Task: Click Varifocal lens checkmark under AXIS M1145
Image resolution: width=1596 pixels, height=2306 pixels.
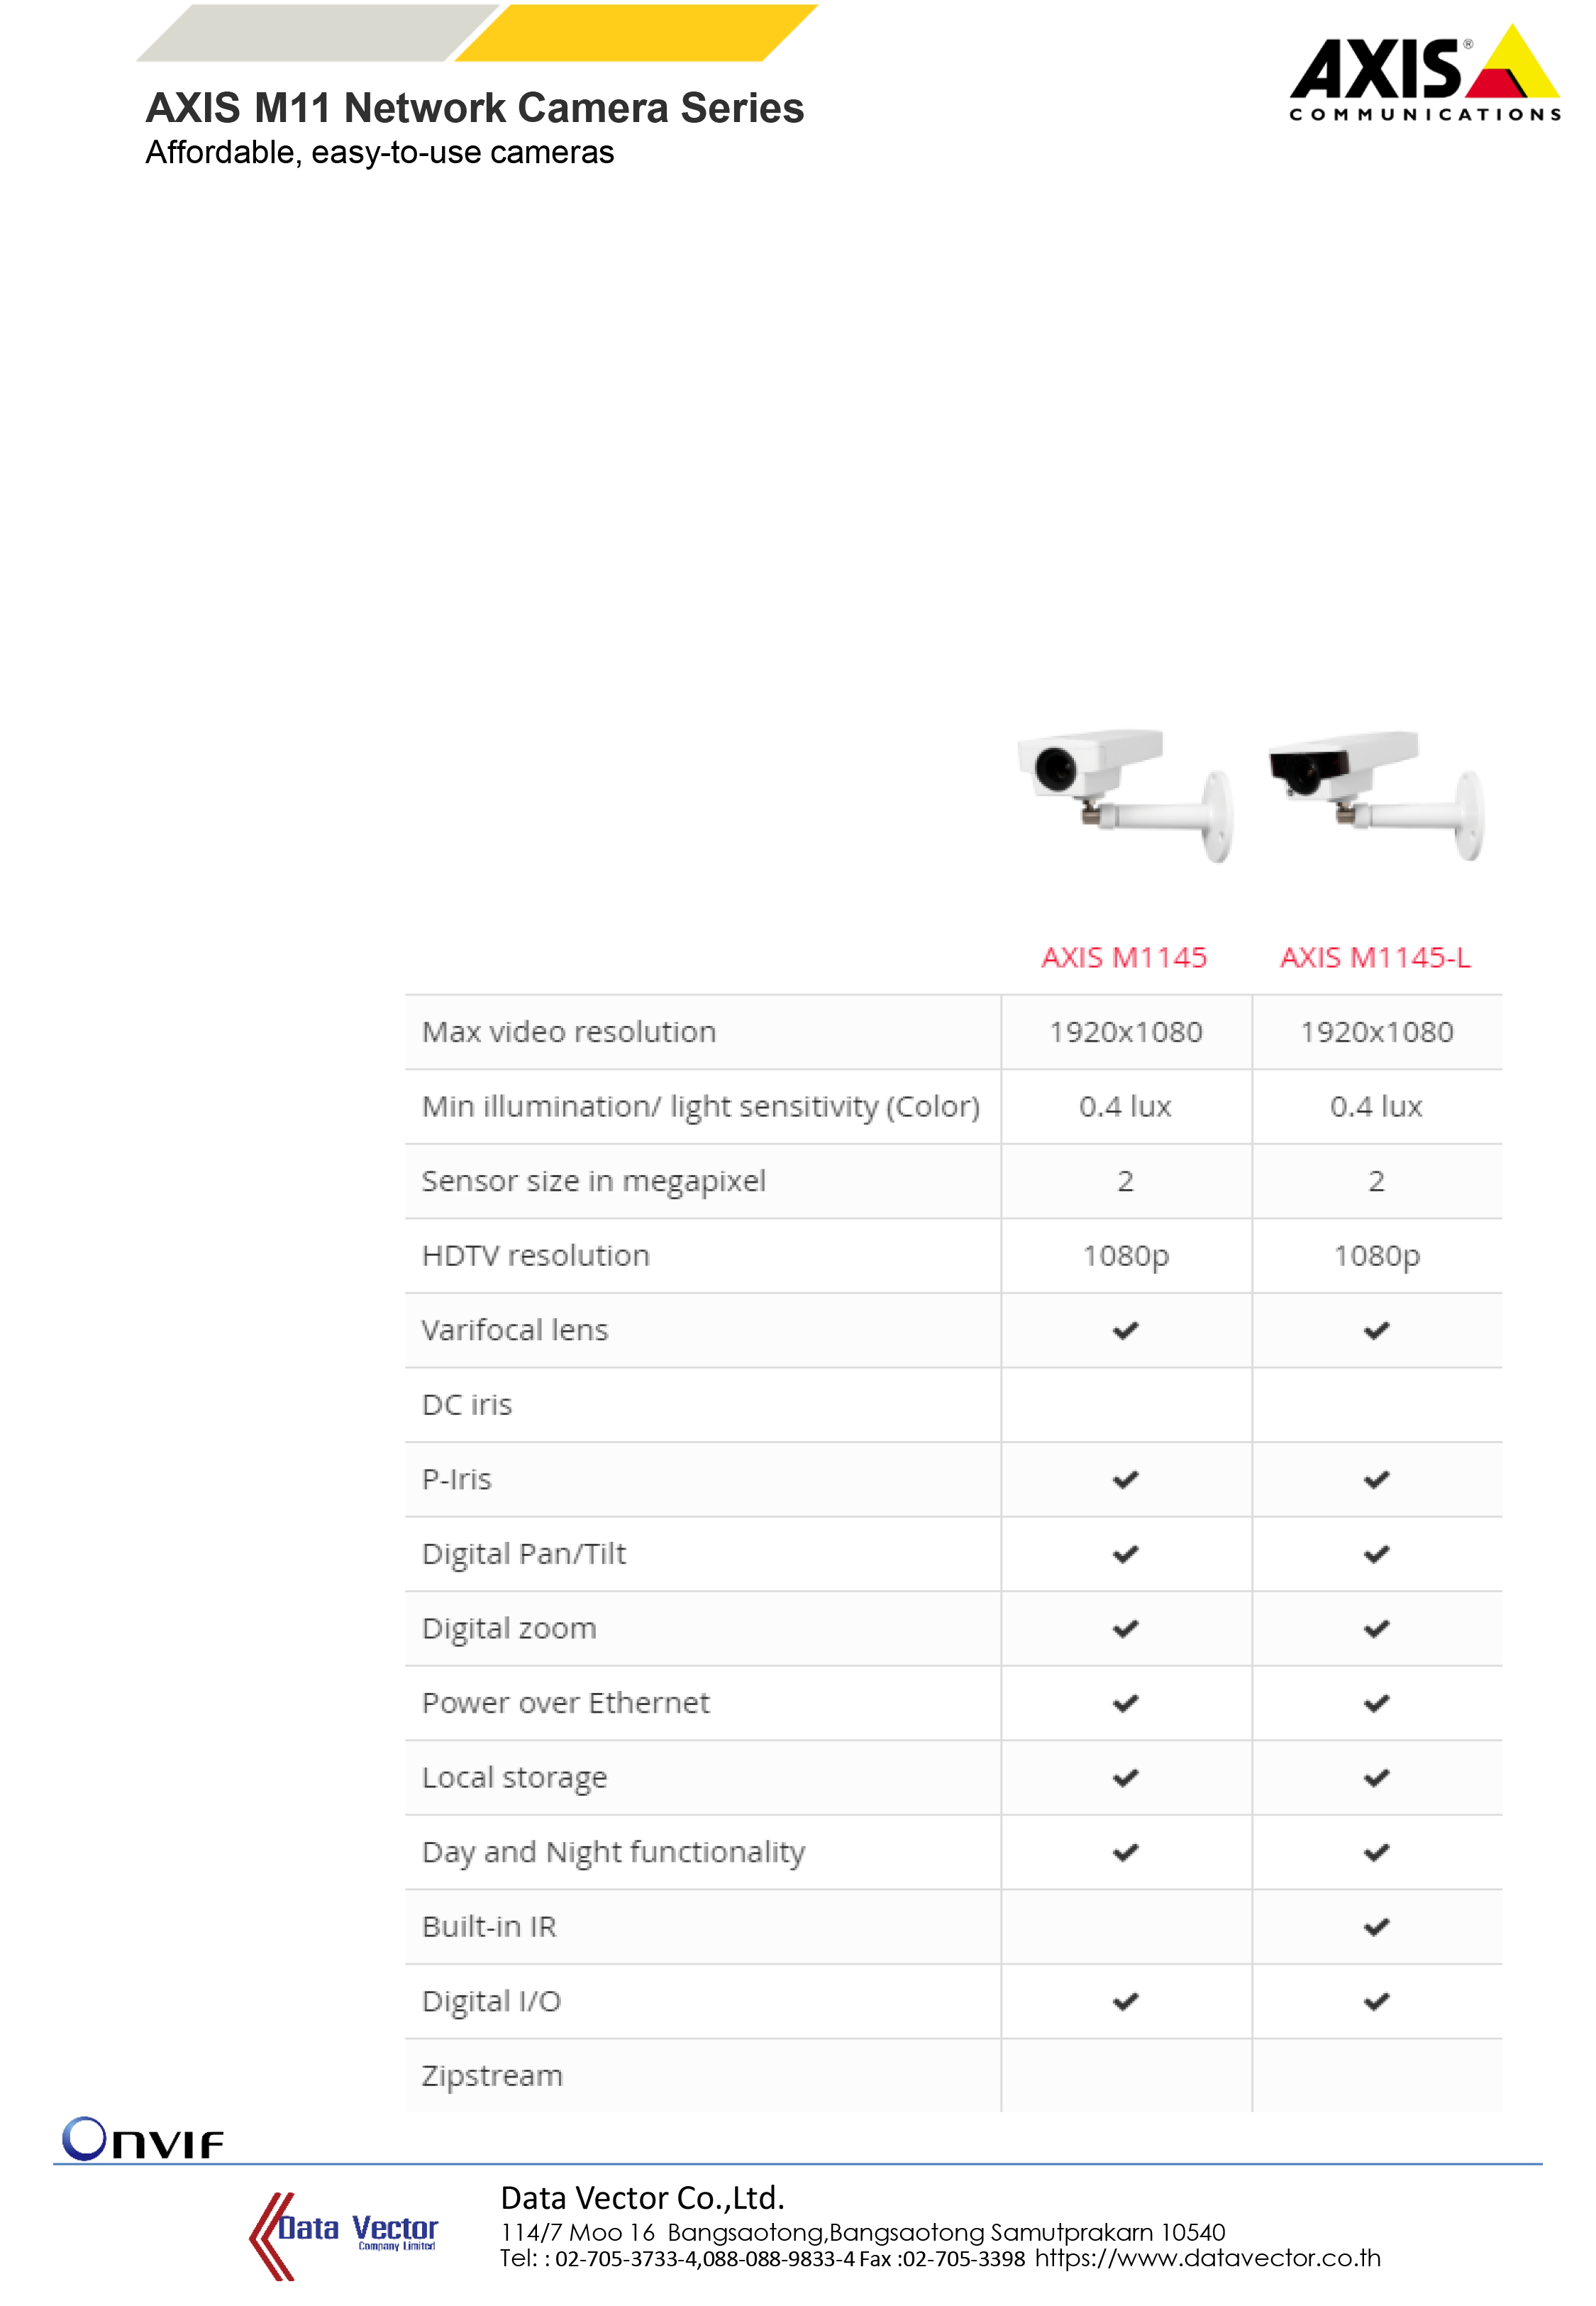Action: click(1125, 1330)
